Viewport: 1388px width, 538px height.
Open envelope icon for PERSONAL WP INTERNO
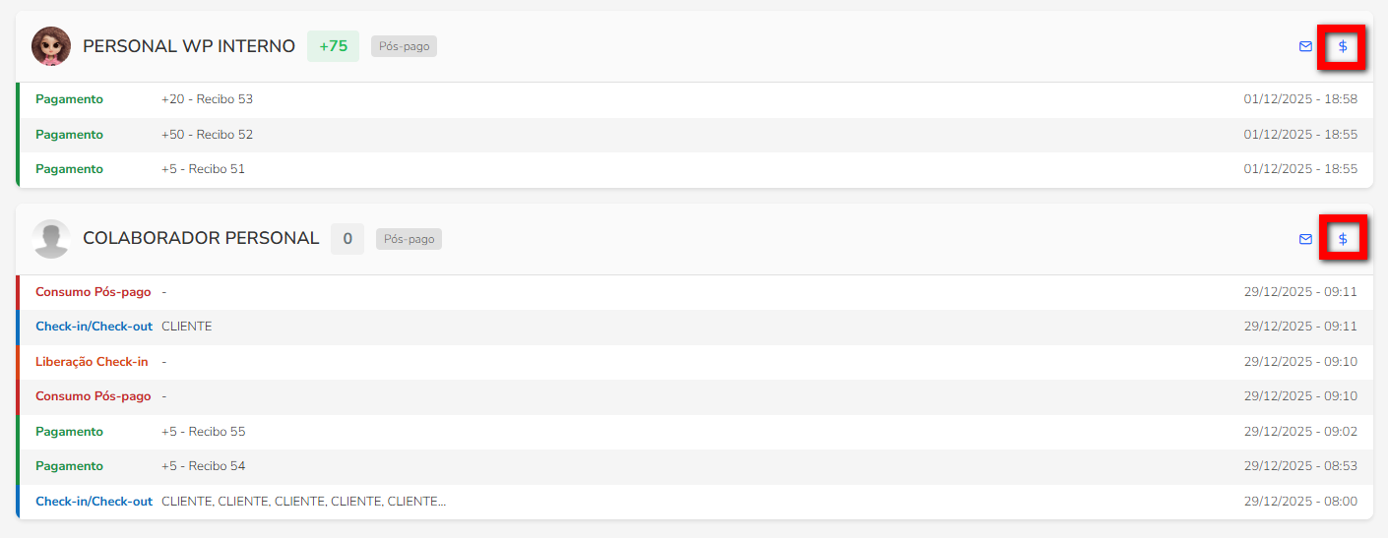(x=1305, y=46)
